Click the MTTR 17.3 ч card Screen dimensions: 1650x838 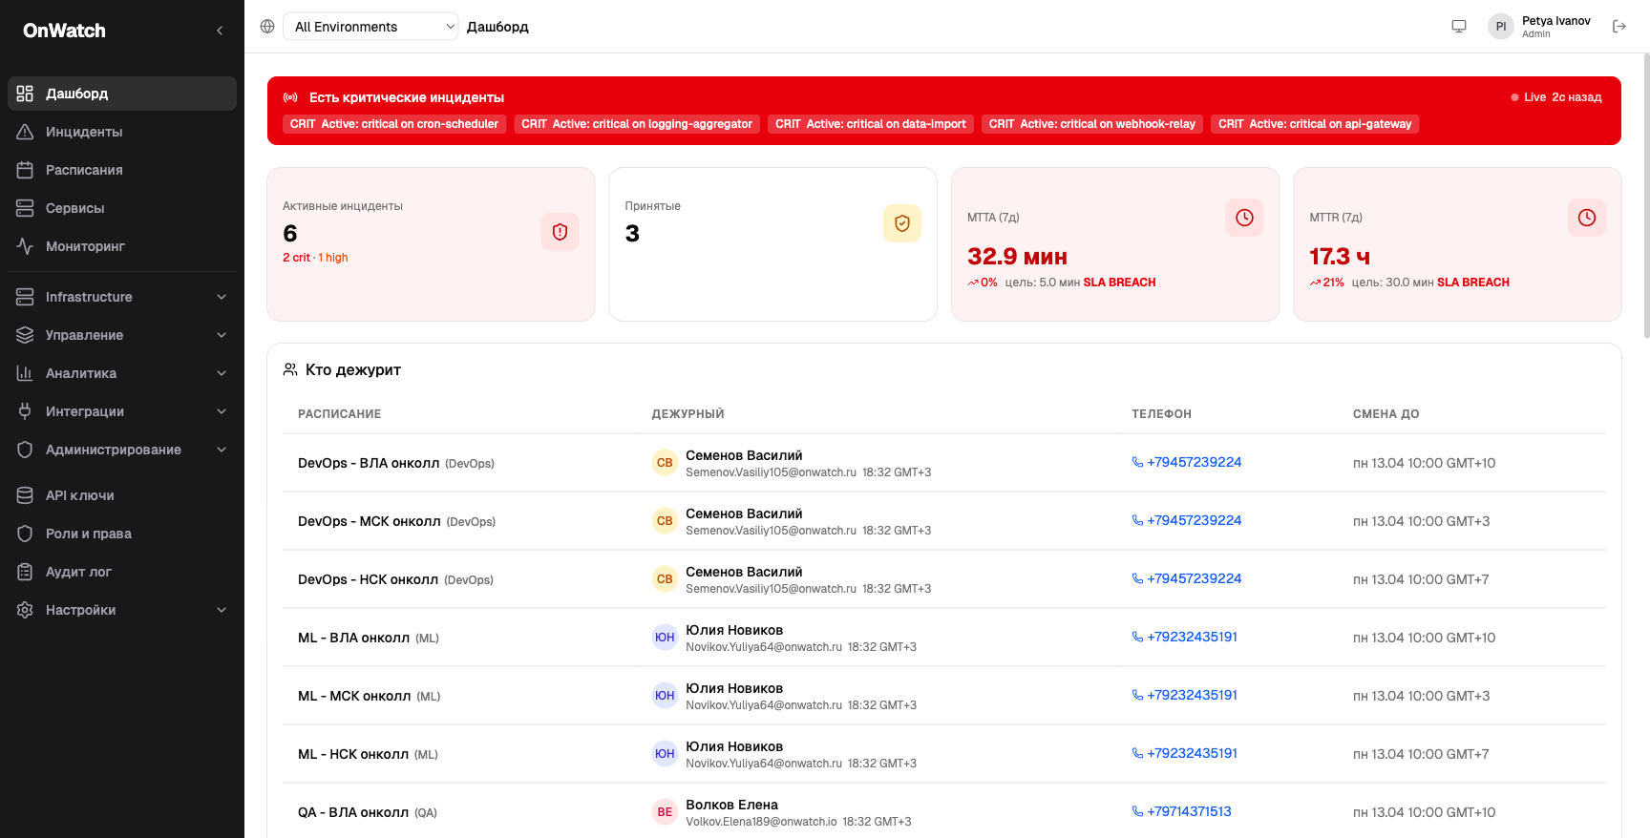click(1457, 244)
